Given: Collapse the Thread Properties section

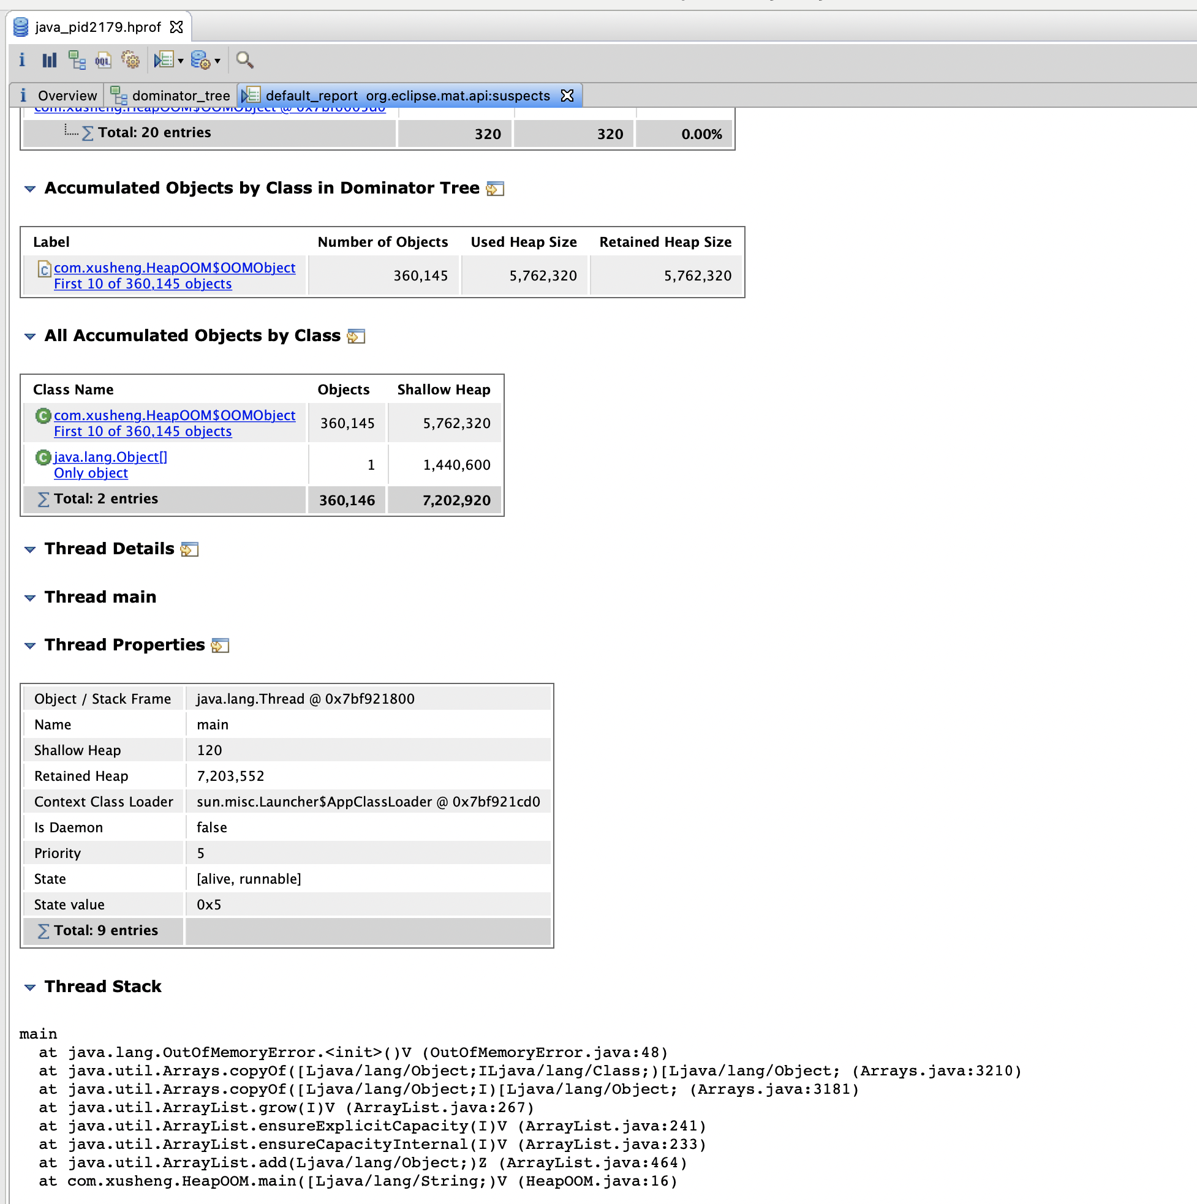Looking at the screenshot, I should coord(30,645).
